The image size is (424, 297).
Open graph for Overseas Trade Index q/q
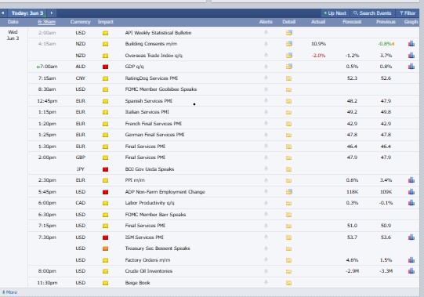(x=411, y=56)
